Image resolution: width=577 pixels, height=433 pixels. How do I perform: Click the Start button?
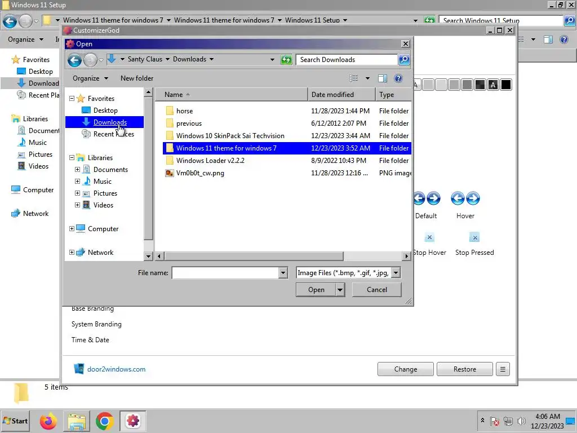tap(15, 421)
